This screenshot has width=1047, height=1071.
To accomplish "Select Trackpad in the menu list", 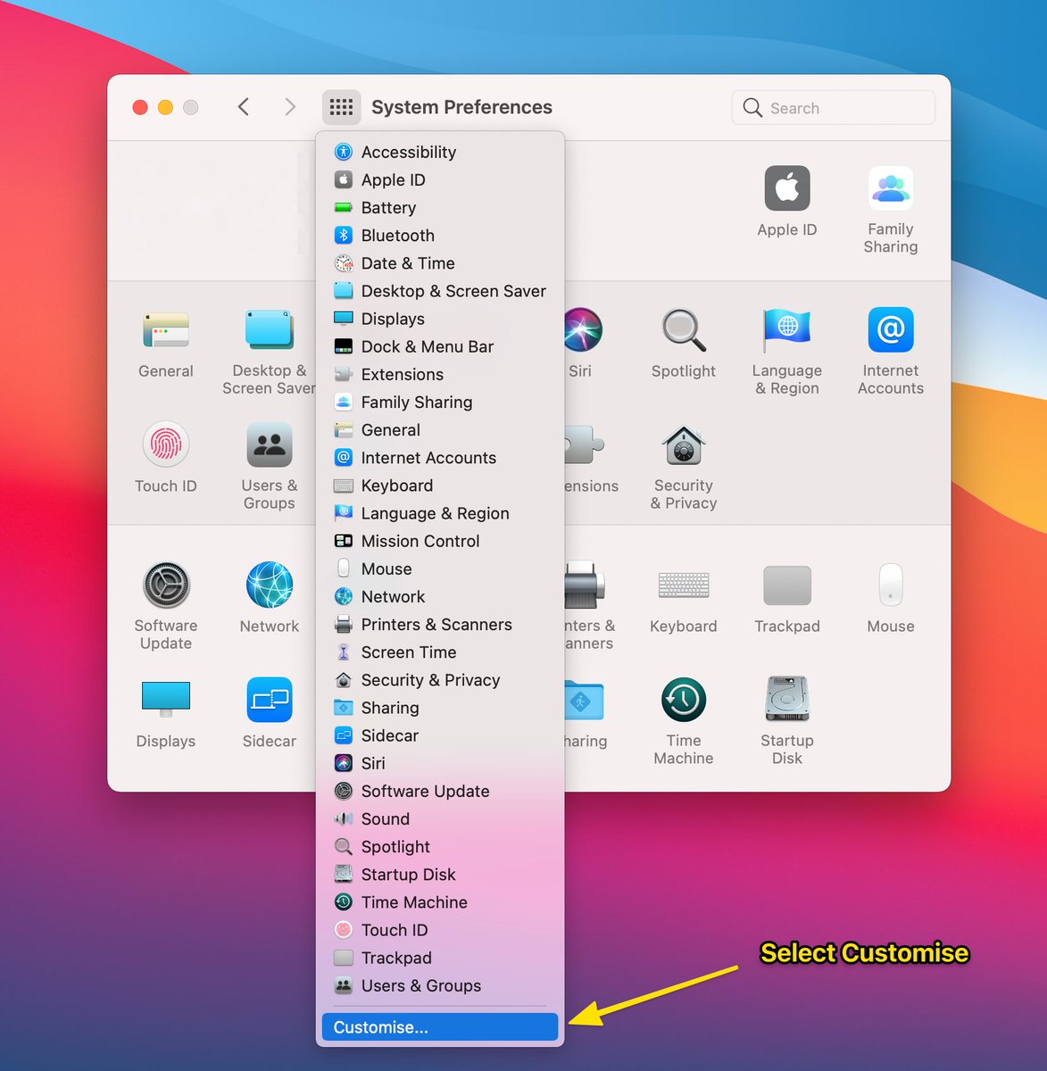I will click(x=440, y=958).
